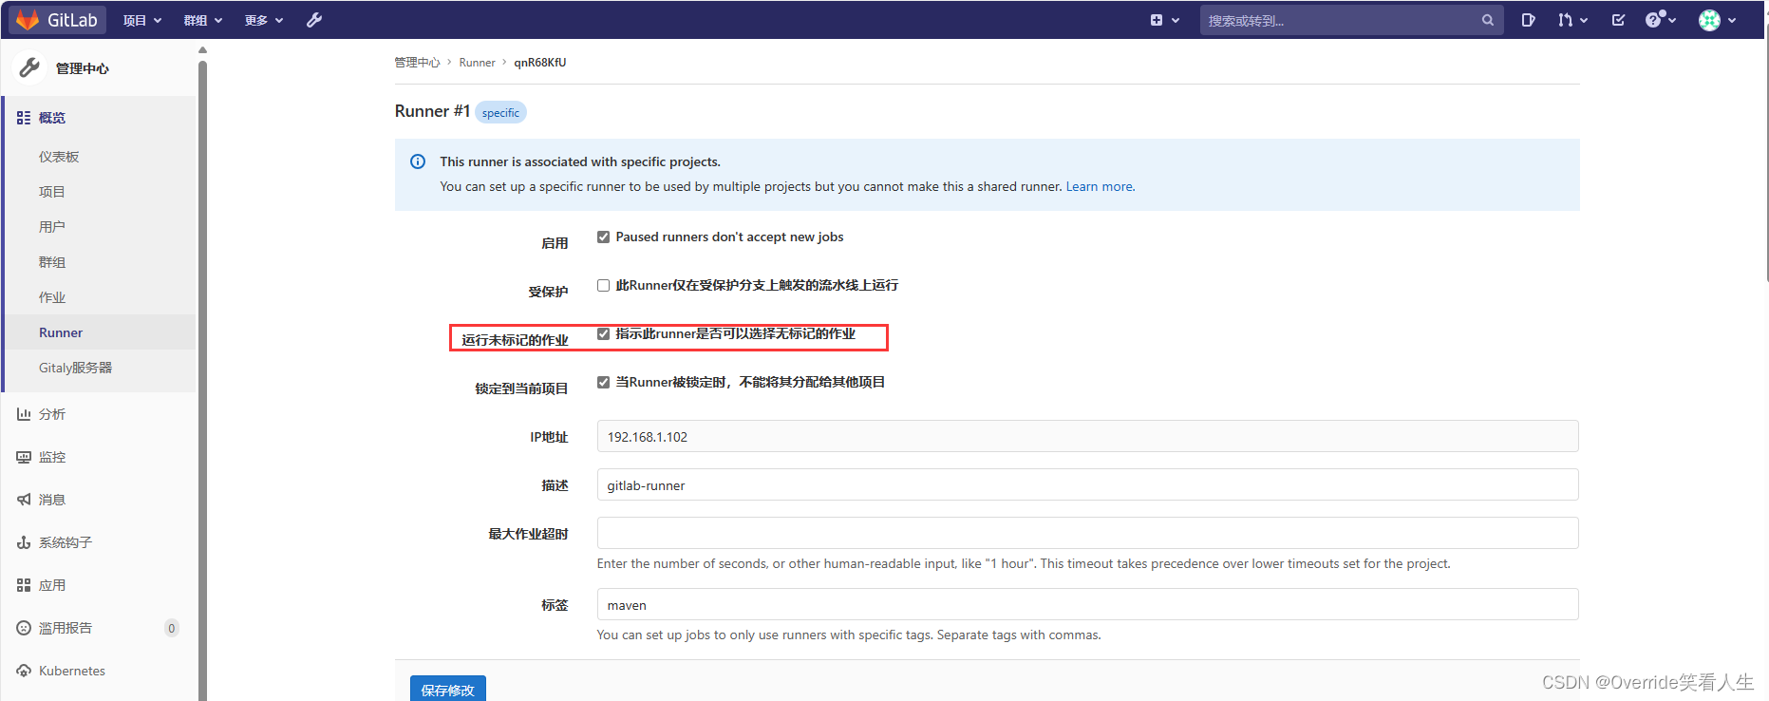Follow the Learn more link

1100,186
